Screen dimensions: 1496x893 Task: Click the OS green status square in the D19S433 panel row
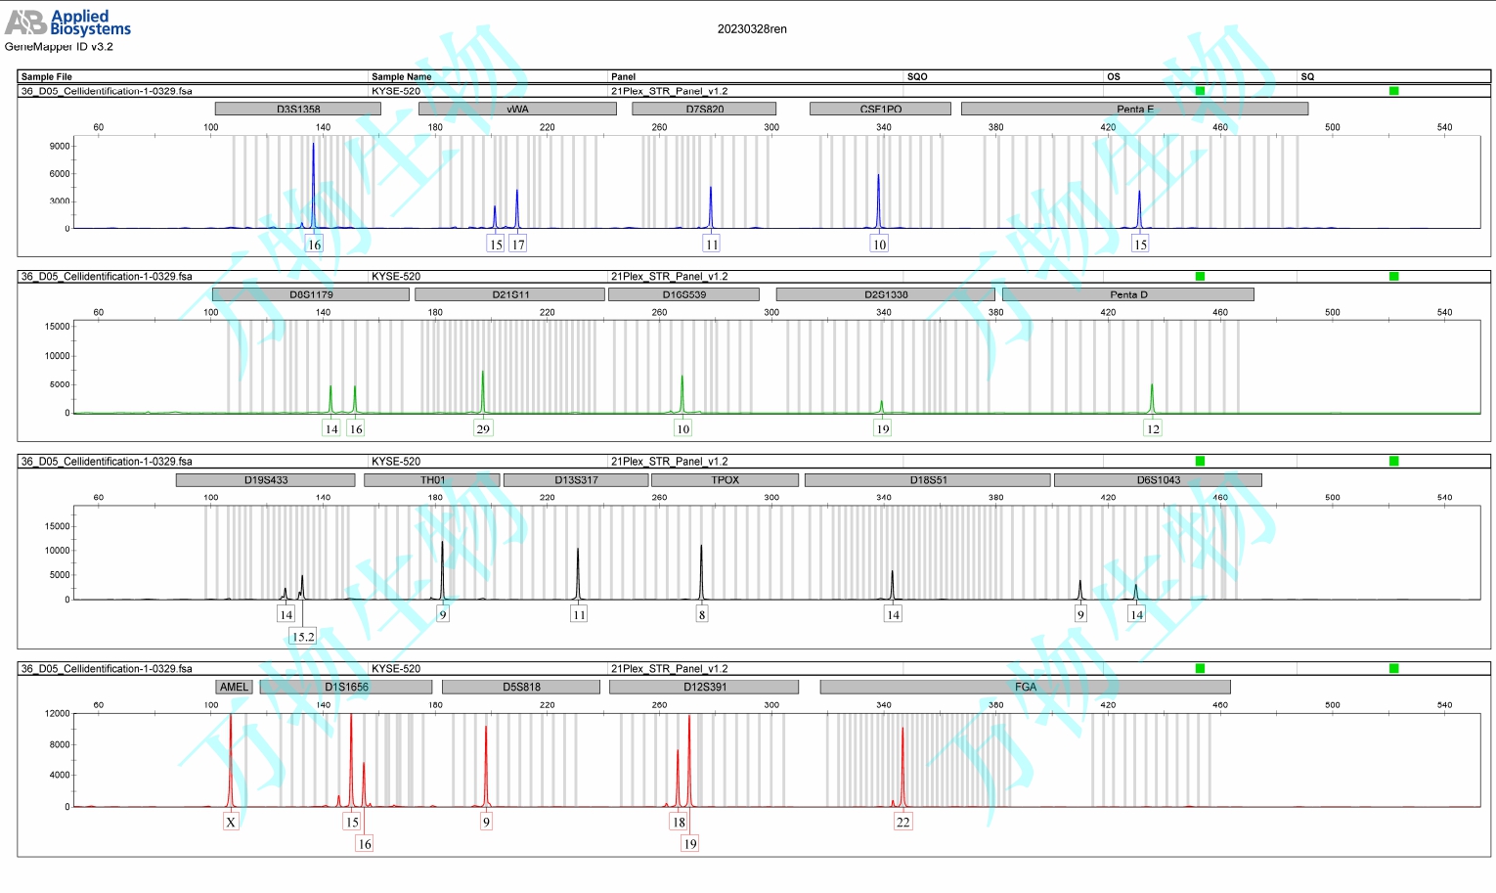click(x=1200, y=461)
